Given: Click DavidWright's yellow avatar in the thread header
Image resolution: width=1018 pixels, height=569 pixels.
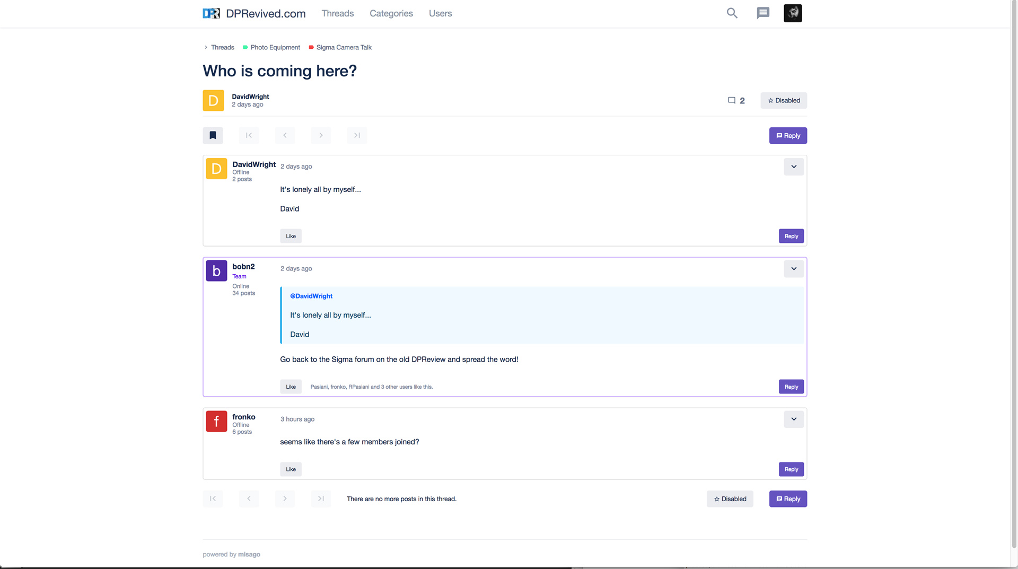Looking at the screenshot, I should [213, 100].
